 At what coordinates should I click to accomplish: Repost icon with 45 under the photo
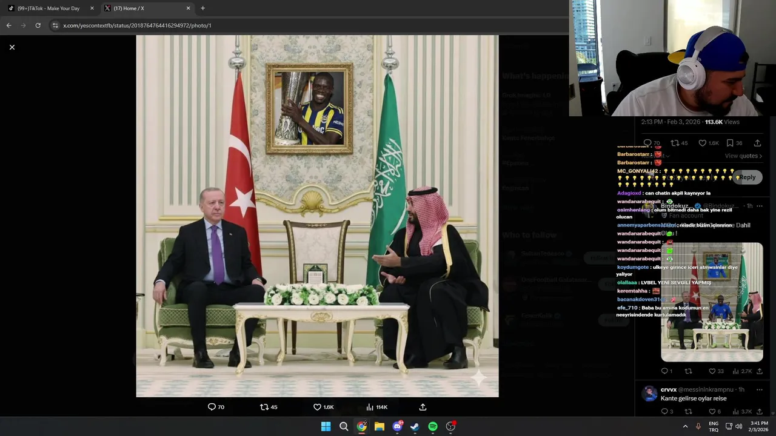[269, 407]
